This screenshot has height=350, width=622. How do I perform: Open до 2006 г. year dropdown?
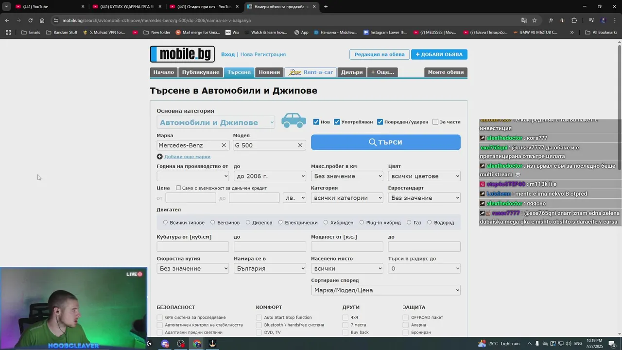(x=270, y=176)
